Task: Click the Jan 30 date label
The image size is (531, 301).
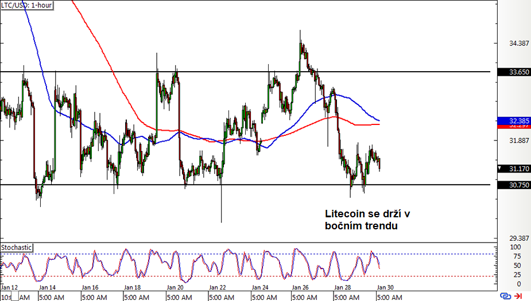Action: coord(385,287)
